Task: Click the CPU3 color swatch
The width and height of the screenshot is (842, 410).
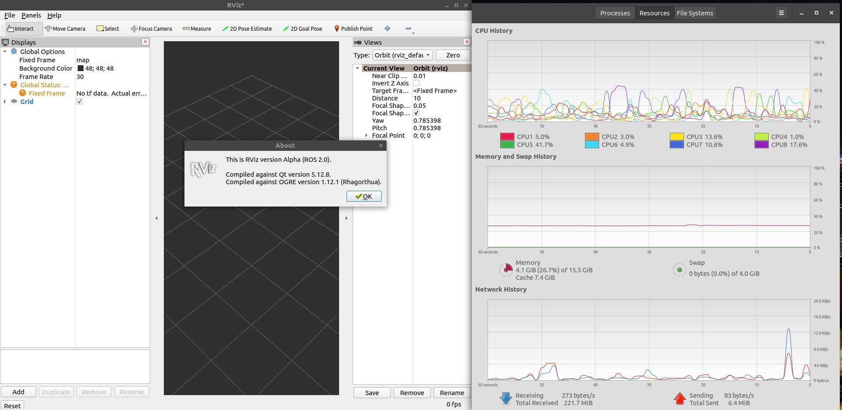Action: click(677, 137)
